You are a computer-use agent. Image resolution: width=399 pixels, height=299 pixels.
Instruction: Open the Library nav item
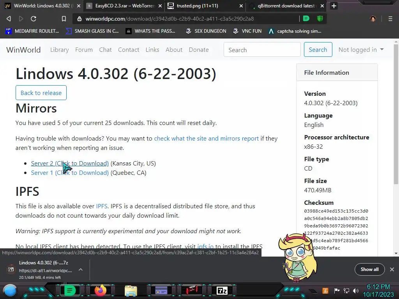60,50
